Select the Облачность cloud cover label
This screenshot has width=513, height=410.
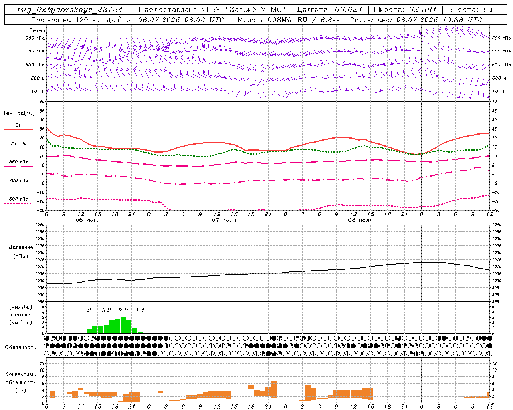tap(20, 347)
